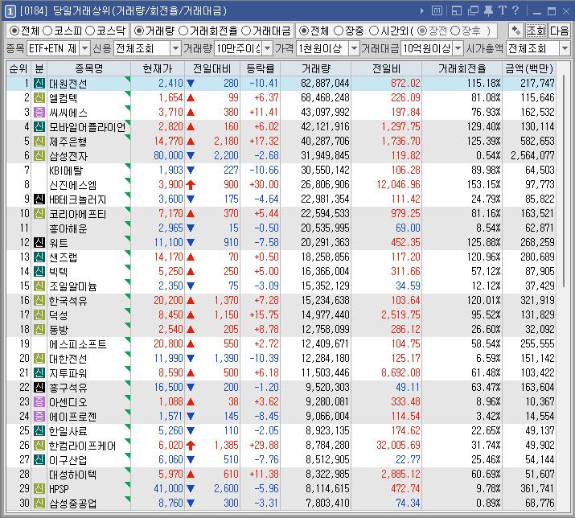Sort by 거래량 column header
575x518 pixels.
point(316,69)
